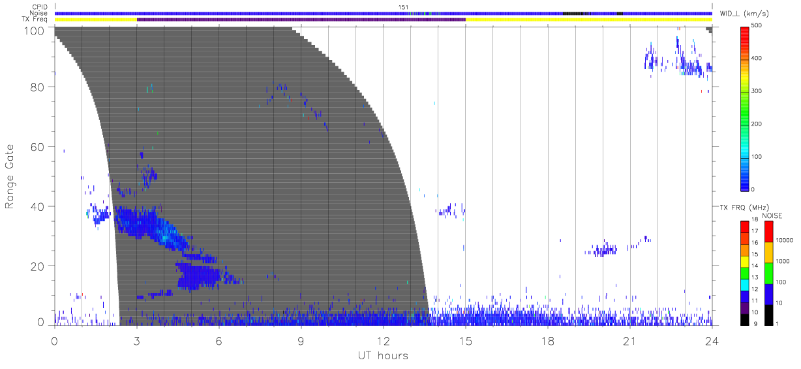The height and width of the screenshot is (369, 801).
Task: Click the 9 tick on UT hours axis
Action: point(301,340)
